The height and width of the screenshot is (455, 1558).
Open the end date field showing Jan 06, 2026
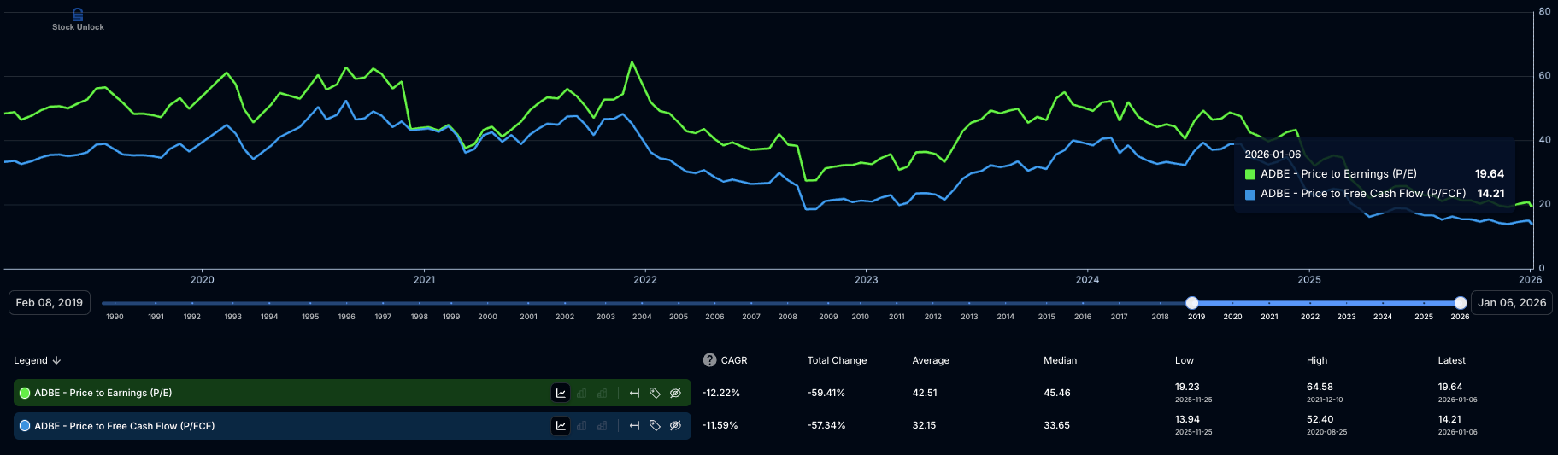1512,303
